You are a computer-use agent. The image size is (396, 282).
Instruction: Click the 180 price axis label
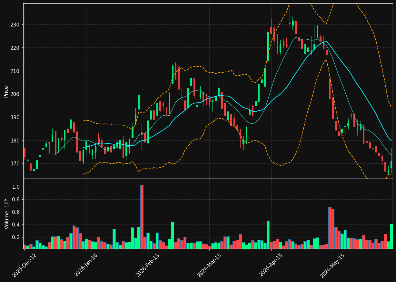15,141
